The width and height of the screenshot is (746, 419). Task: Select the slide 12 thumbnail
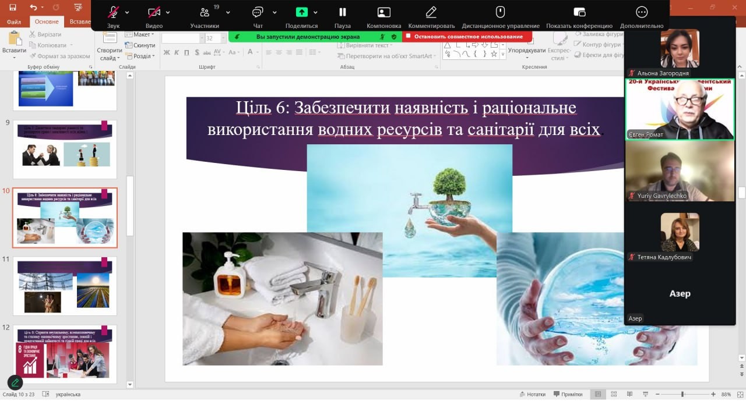click(x=65, y=354)
